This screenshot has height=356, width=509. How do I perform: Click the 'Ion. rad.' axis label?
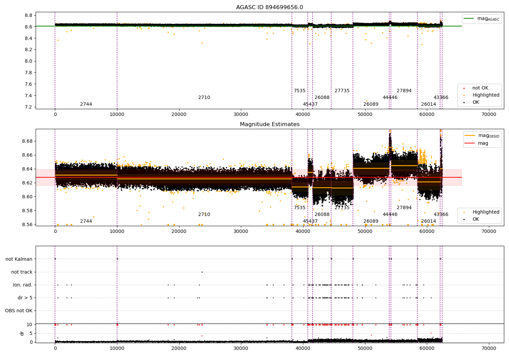point(23,285)
